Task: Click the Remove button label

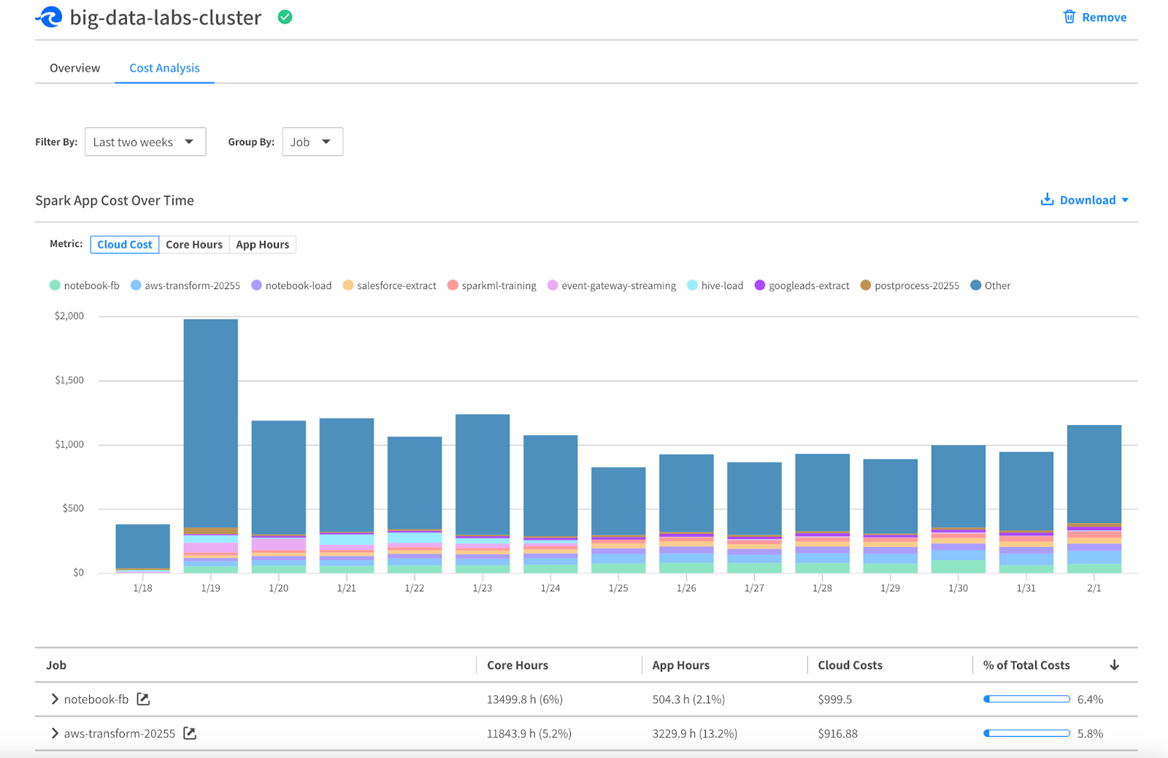Action: (1104, 17)
